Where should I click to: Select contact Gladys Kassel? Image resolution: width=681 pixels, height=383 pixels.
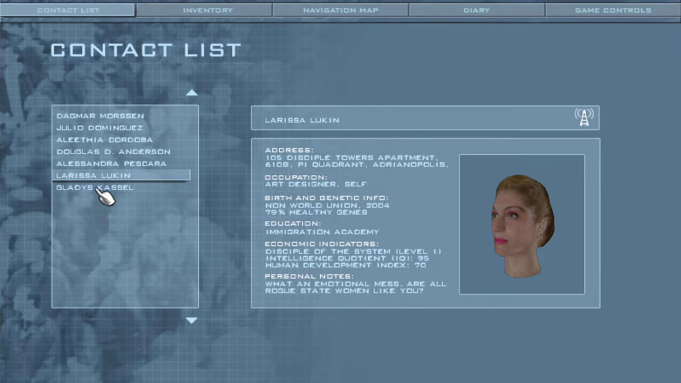[95, 187]
